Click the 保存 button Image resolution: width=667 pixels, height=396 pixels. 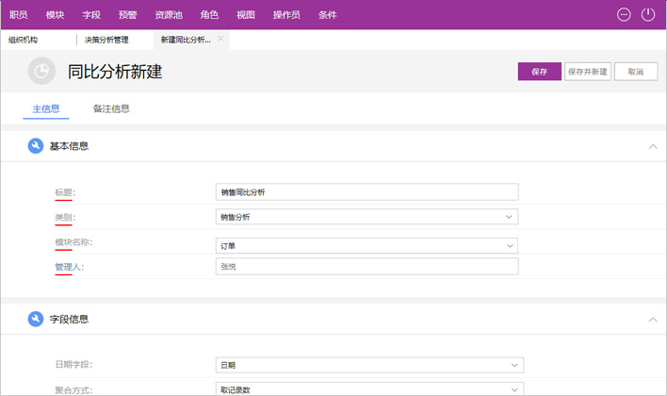539,72
